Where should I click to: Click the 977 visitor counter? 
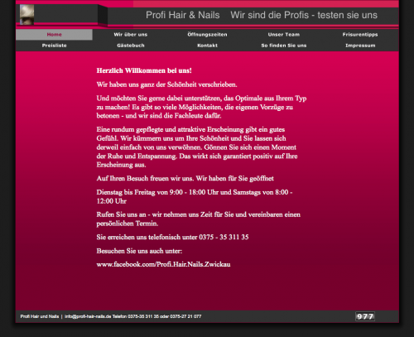(x=365, y=316)
